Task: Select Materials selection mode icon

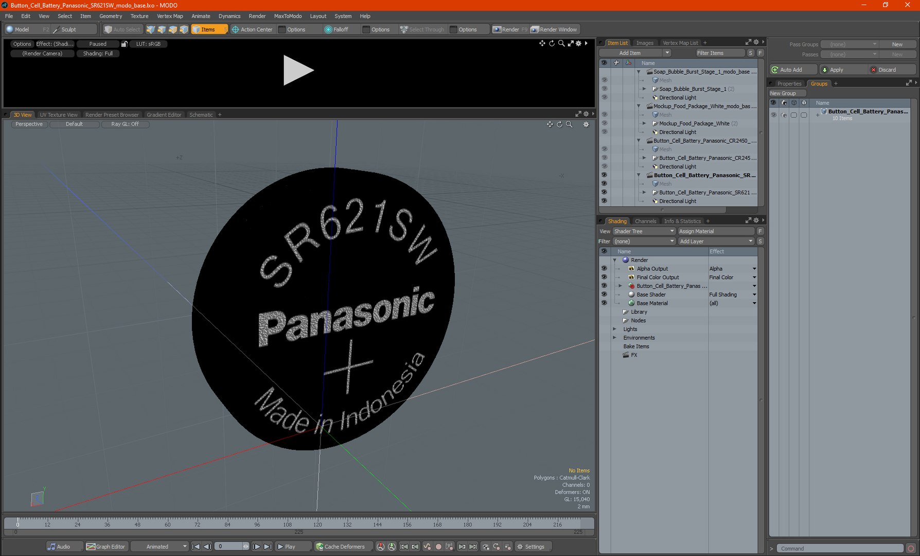Action: point(184,29)
